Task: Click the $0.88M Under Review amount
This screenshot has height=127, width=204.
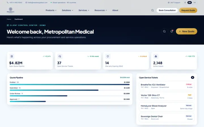Action: click(127, 94)
